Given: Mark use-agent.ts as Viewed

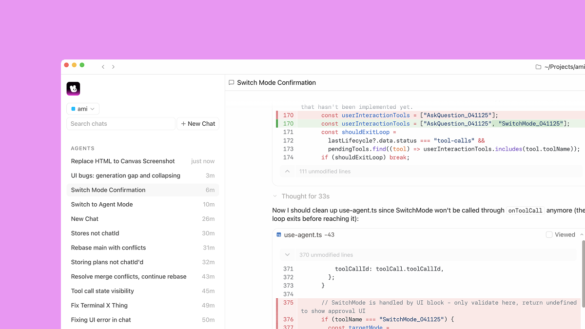Looking at the screenshot, I should pos(549,234).
